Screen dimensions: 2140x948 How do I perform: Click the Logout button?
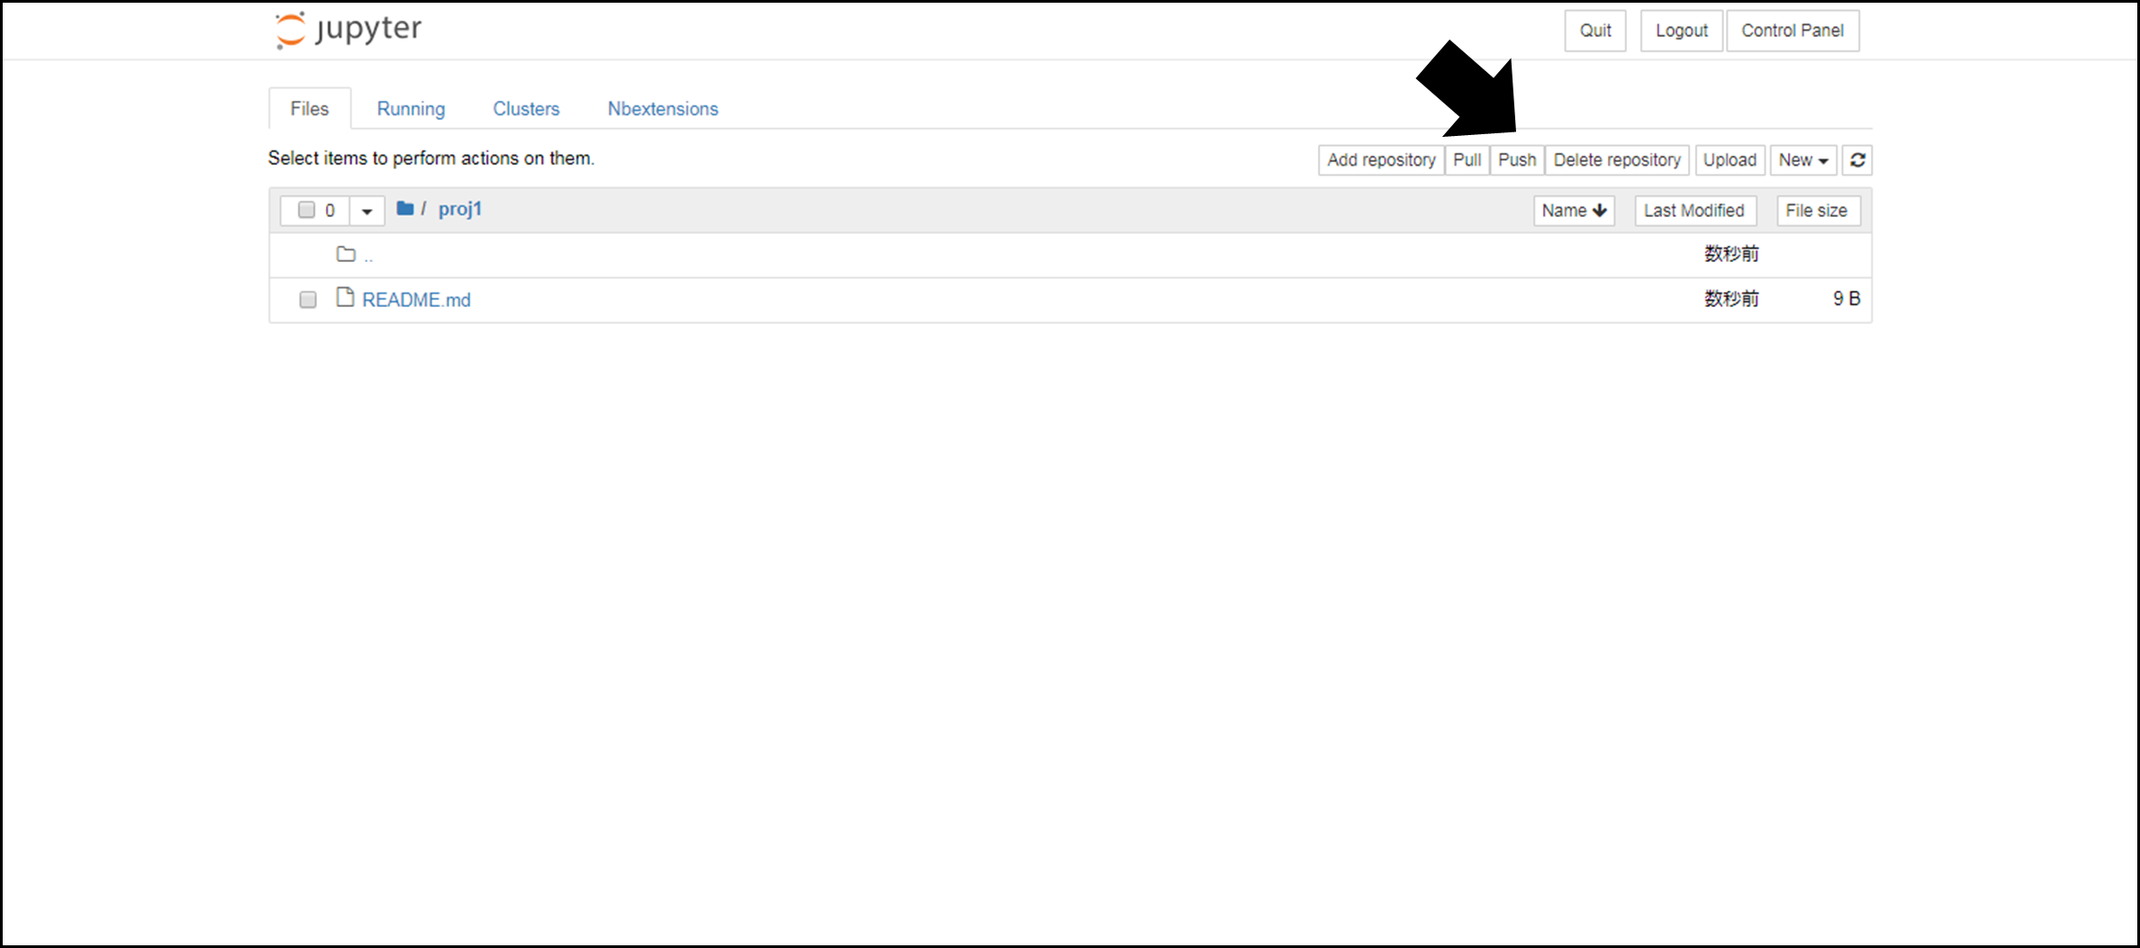point(1682,31)
